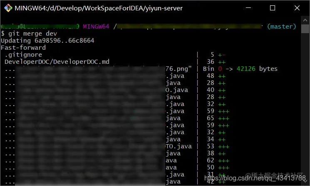Click the change count 48
The height and width of the screenshot is (186, 310).
(211, 76)
